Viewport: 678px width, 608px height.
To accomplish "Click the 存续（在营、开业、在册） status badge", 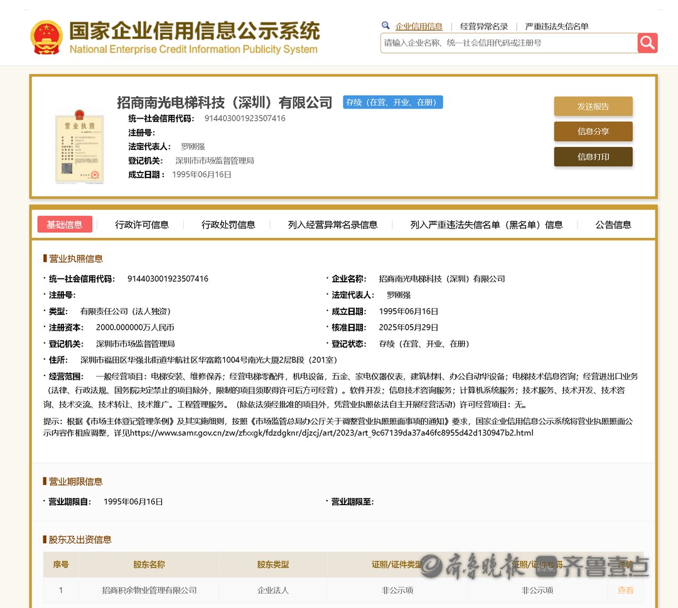I will 393,102.
